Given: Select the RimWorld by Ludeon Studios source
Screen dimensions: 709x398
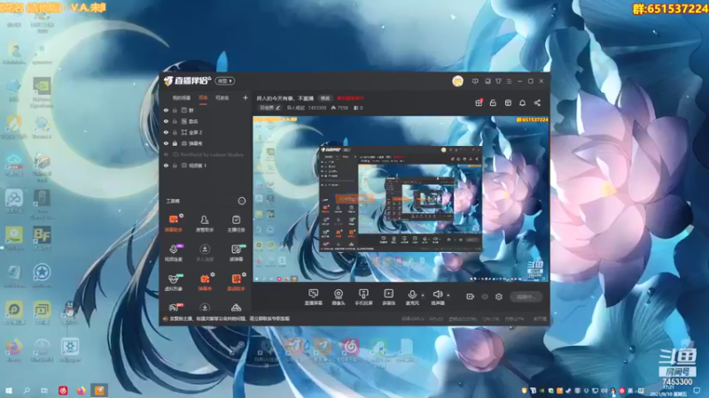Looking at the screenshot, I should [206, 154].
